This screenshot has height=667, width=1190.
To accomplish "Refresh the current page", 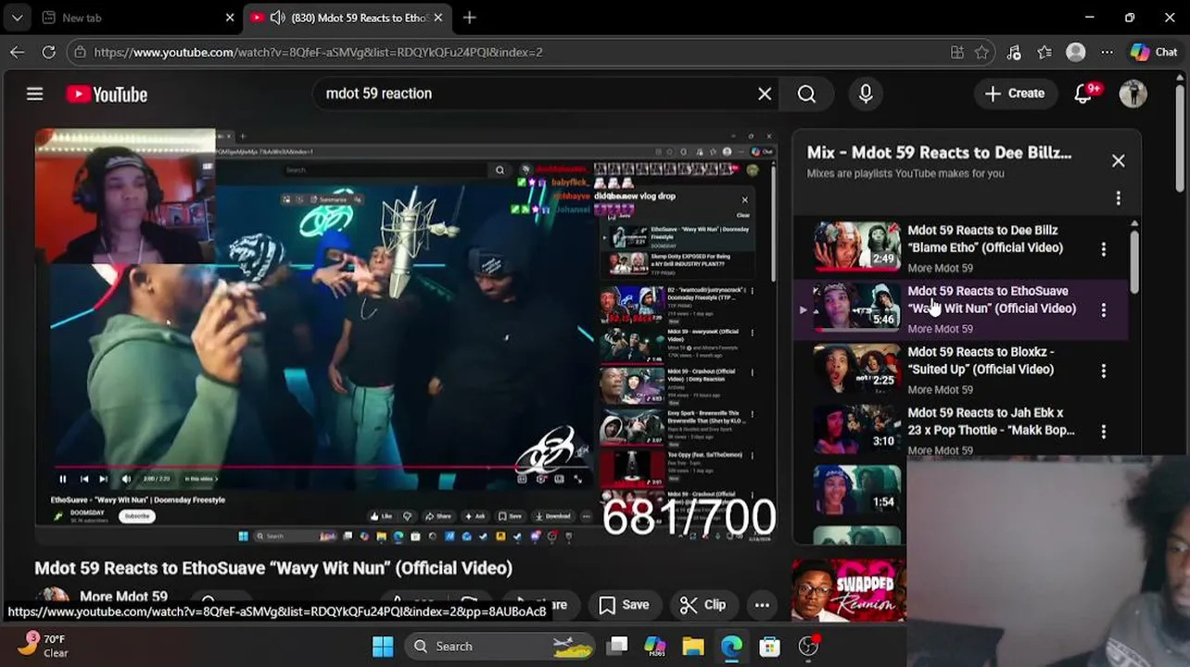I will [49, 52].
